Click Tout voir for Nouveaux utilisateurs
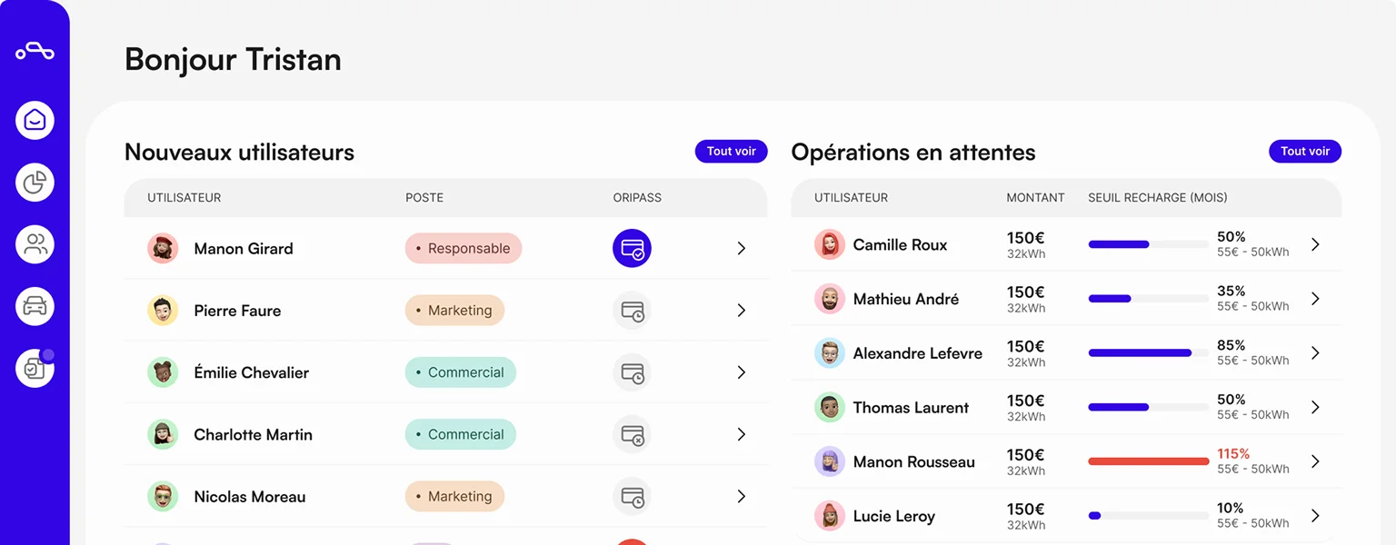Viewport: 1396px width, 545px height. click(732, 152)
